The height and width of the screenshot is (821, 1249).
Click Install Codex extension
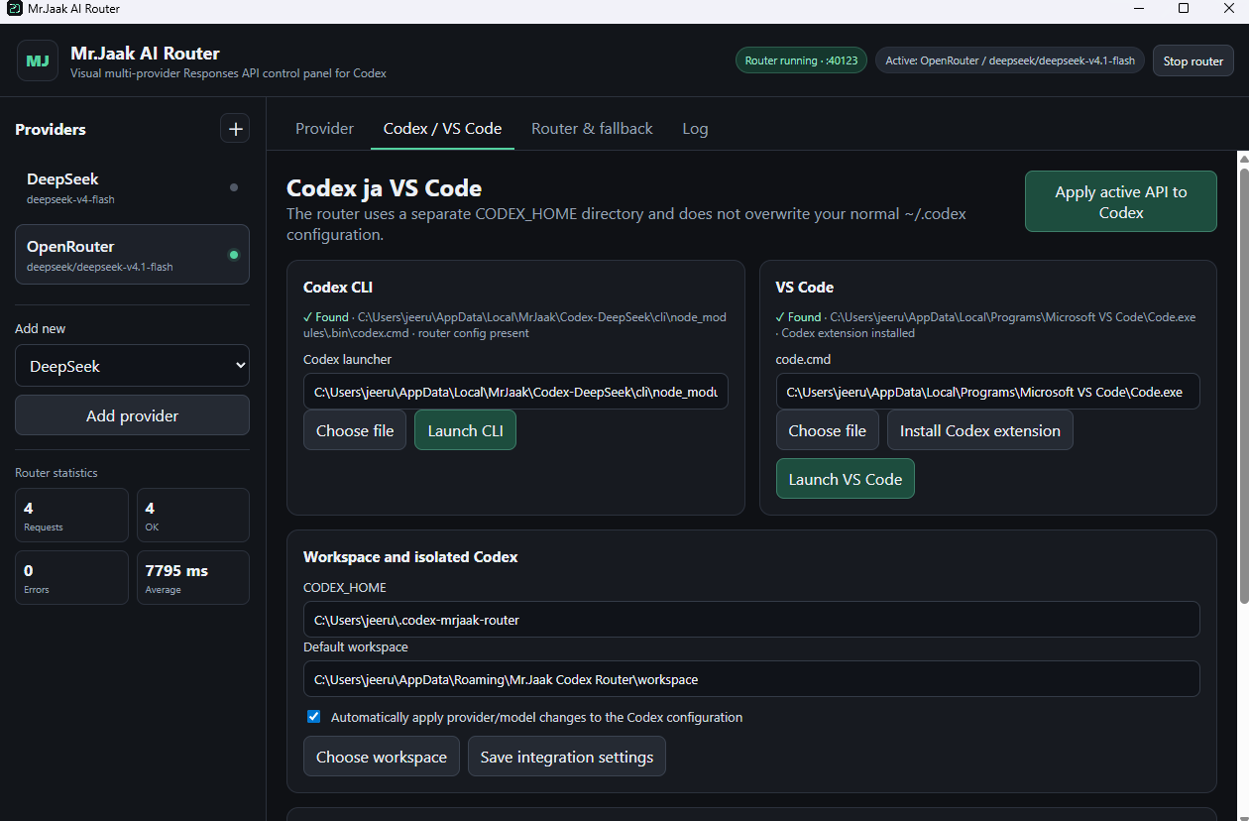pyautogui.click(x=979, y=430)
